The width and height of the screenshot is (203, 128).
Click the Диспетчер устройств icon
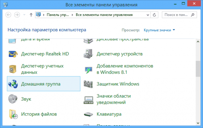tap(88, 54)
